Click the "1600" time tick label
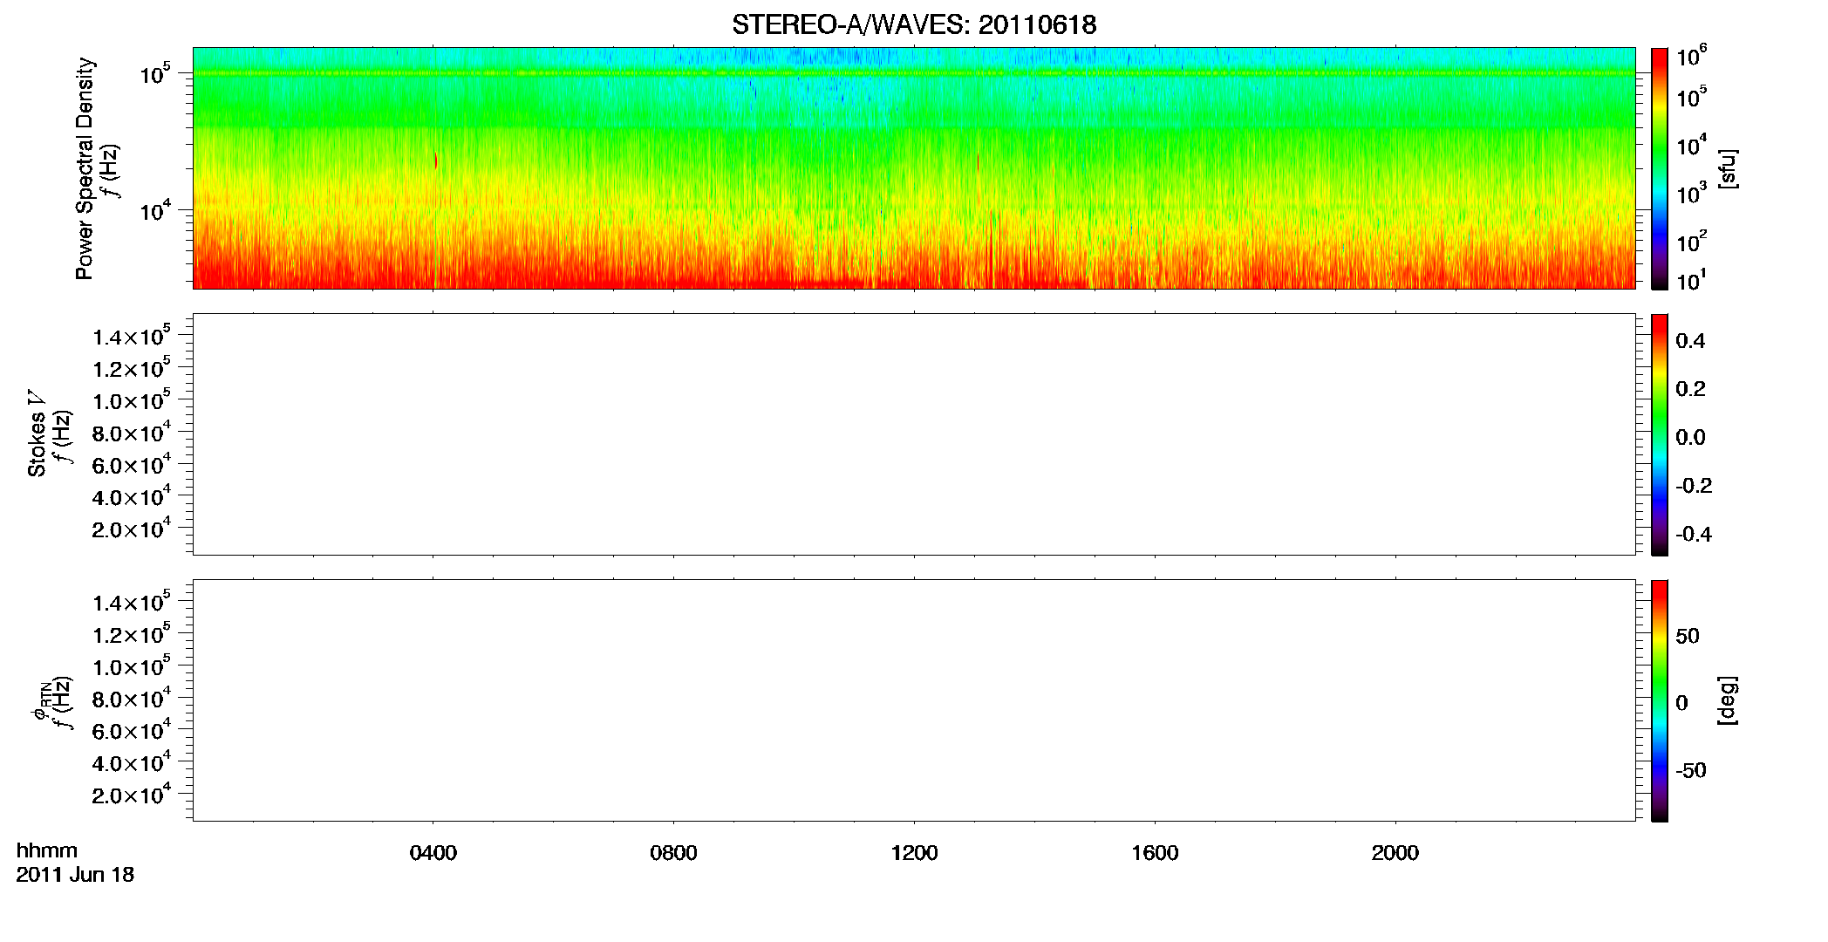The width and height of the screenshot is (1828, 942). (x=1155, y=853)
